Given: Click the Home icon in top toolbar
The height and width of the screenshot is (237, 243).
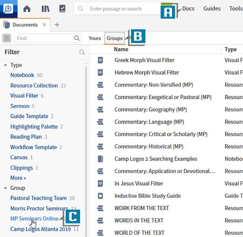Looking at the screenshot, I should pyautogui.click(x=27, y=9).
